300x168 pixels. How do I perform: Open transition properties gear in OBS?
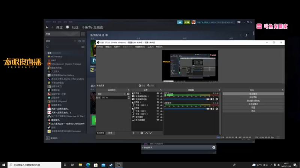click(128, 94)
